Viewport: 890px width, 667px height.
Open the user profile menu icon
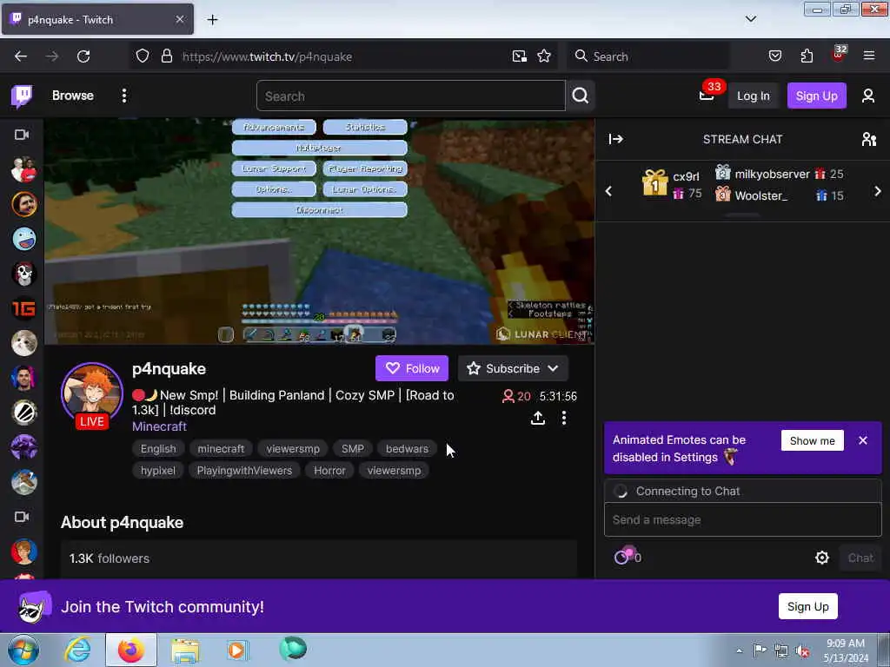tap(868, 96)
